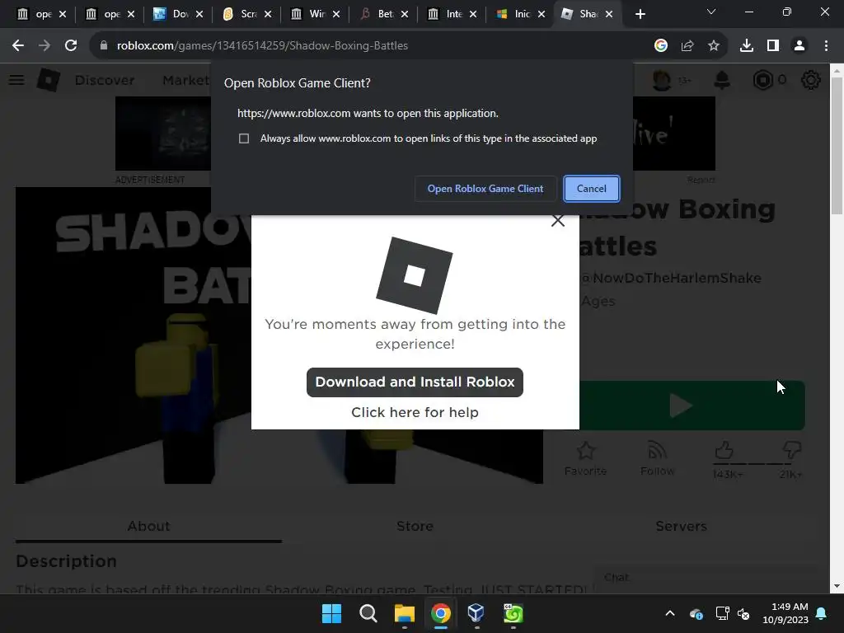This screenshot has height=633, width=844.
Task: Open the 'Click here for help' link
Action: coord(415,412)
